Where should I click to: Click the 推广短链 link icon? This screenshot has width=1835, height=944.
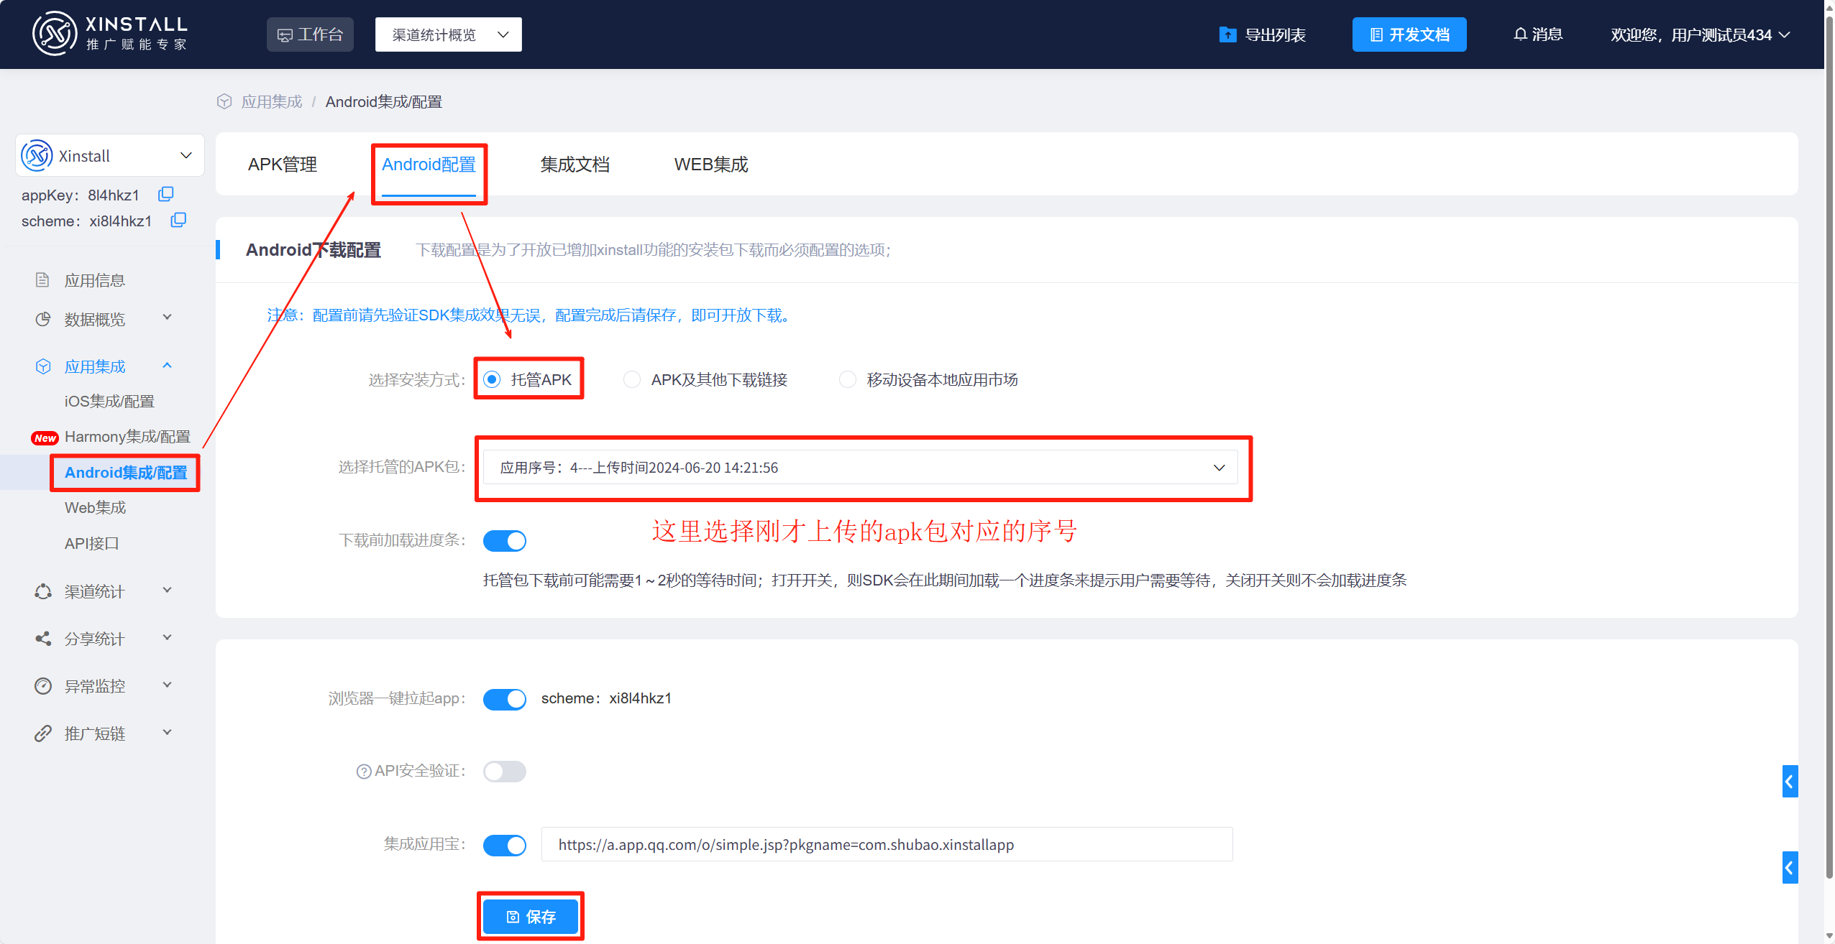click(x=43, y=734)
